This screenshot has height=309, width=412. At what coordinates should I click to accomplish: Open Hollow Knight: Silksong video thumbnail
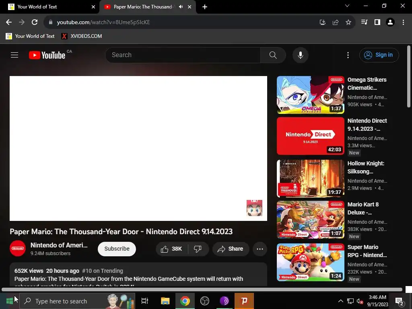pyautogui.click(x=310, y=179)
